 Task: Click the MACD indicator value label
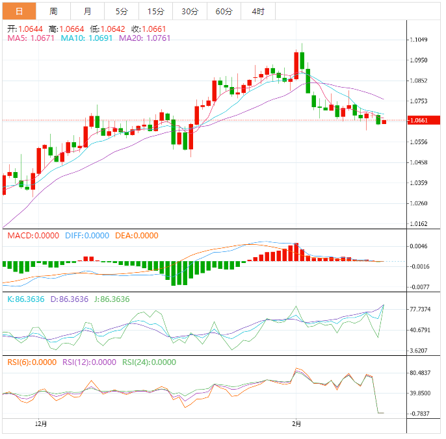click(33, 236)
